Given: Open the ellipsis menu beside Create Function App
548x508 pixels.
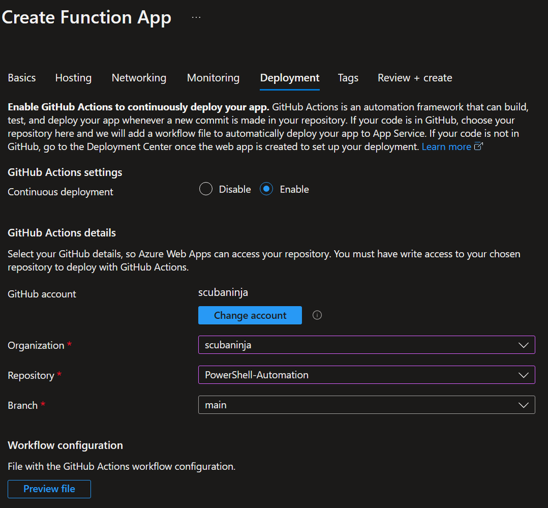Looking at the screenshot, I should click(196, 17).
